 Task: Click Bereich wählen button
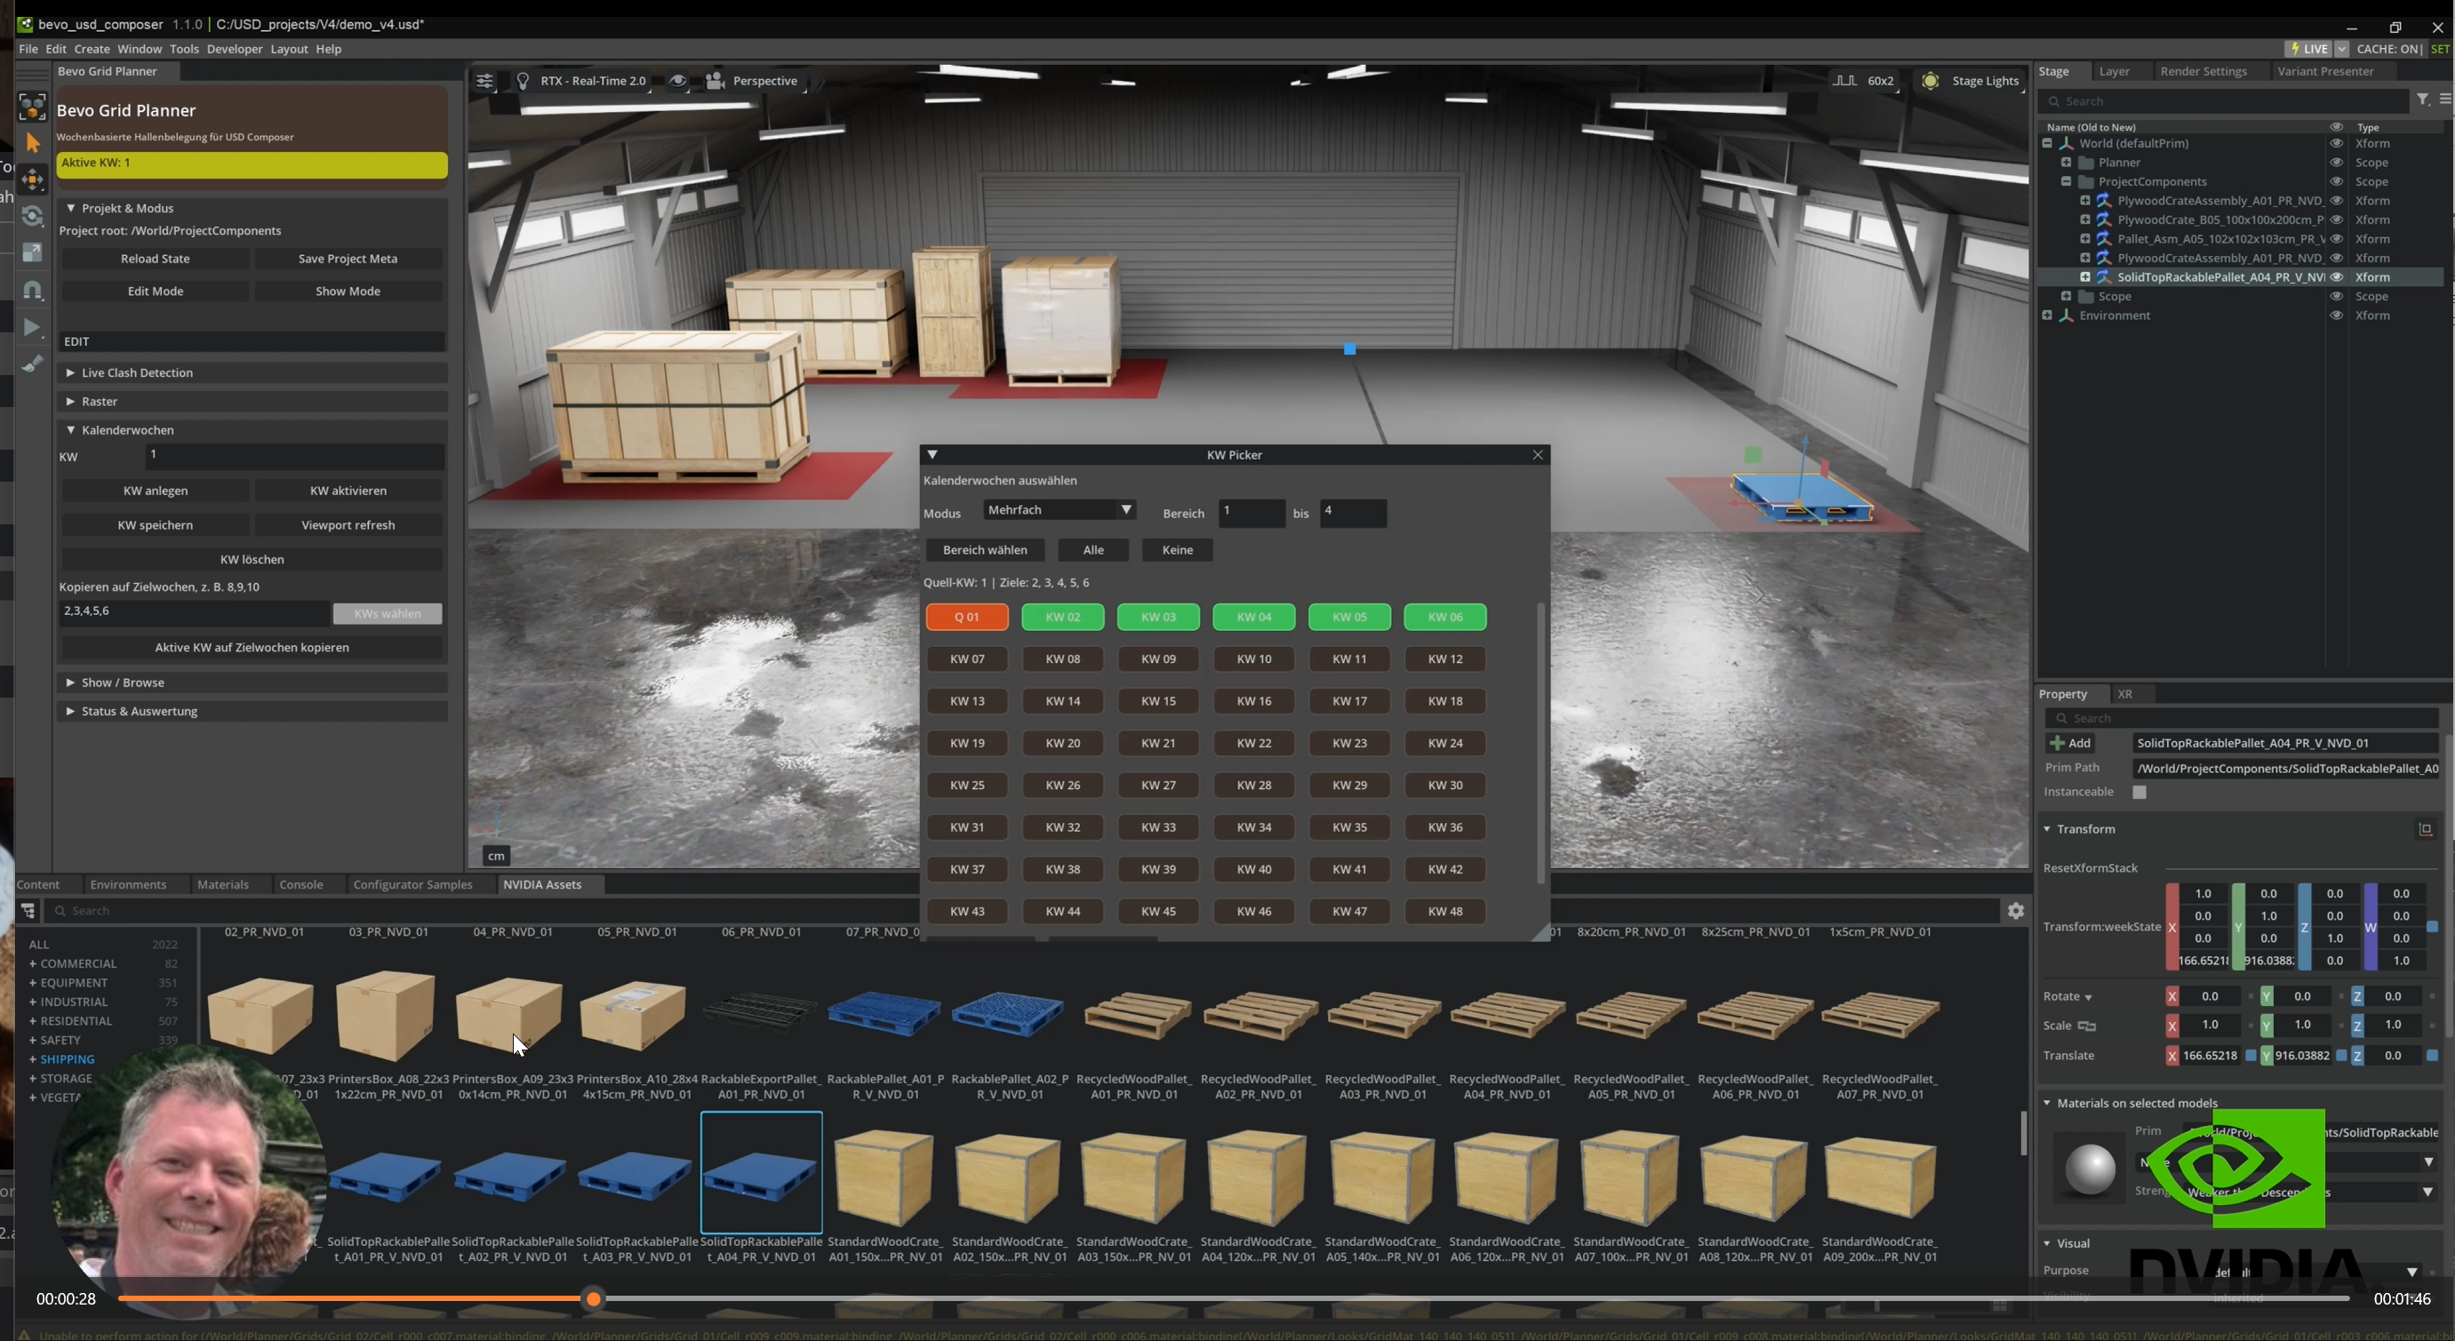click(x=985, y=550)
